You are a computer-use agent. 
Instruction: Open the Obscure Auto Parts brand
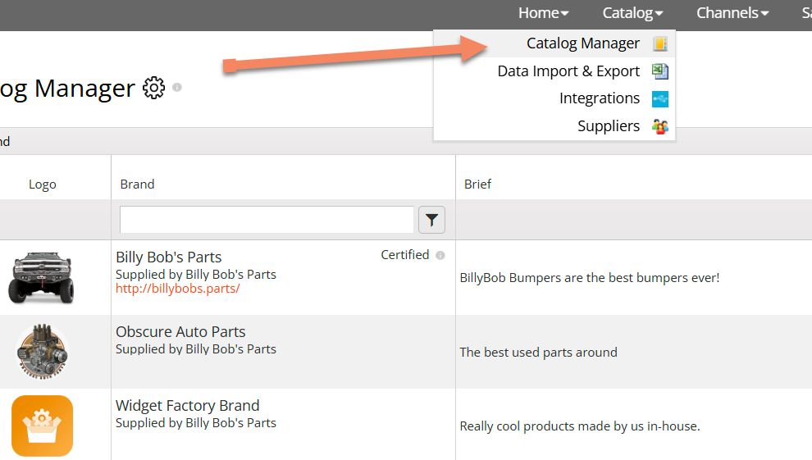(180, 332)
